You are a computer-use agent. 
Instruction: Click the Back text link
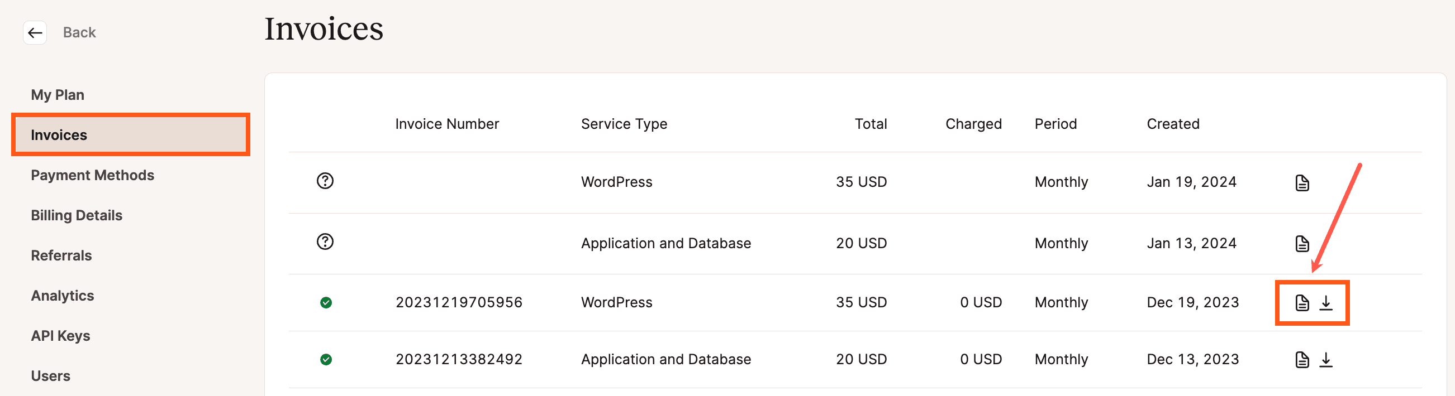(79, 33)
